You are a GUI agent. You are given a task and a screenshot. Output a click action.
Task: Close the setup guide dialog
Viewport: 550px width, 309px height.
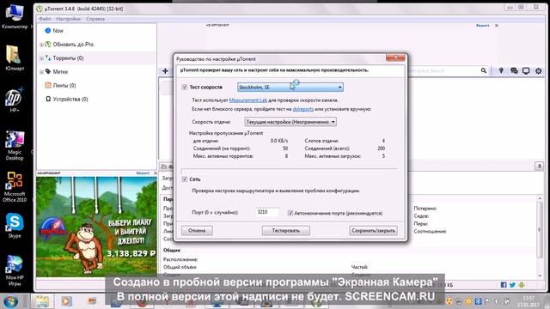(x=395, y=58)
